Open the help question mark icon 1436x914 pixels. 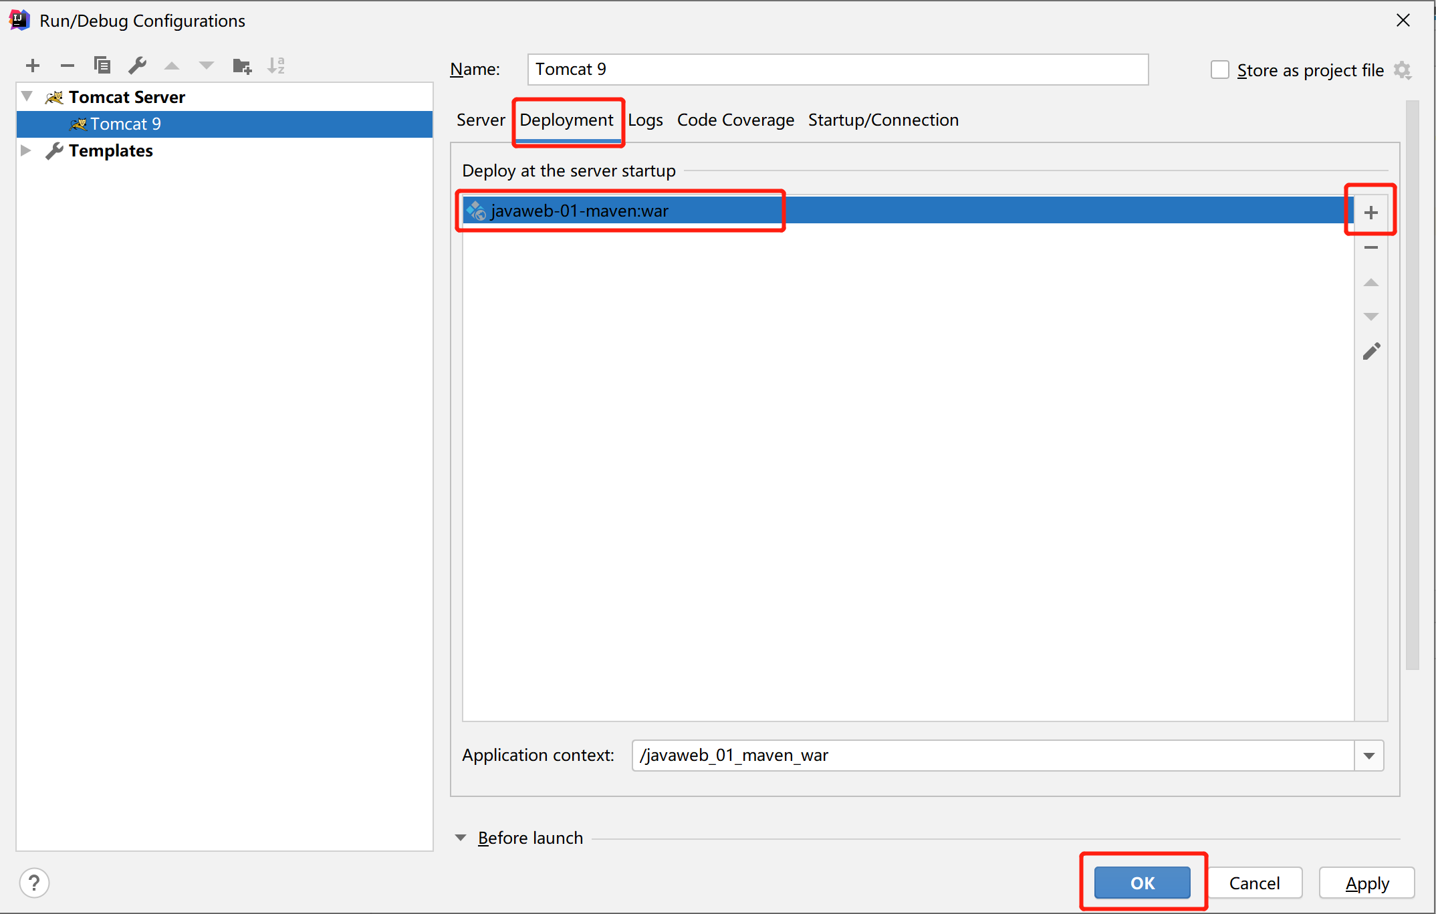click(34, 883)
